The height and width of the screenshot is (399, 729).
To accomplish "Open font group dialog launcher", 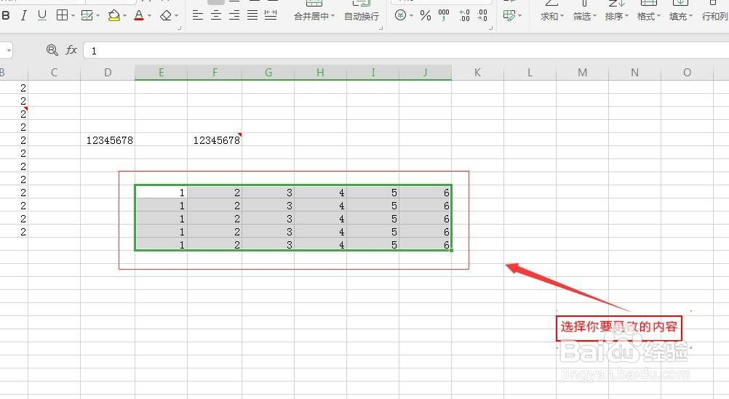I will pyautogui.click(x=180, y=28).
